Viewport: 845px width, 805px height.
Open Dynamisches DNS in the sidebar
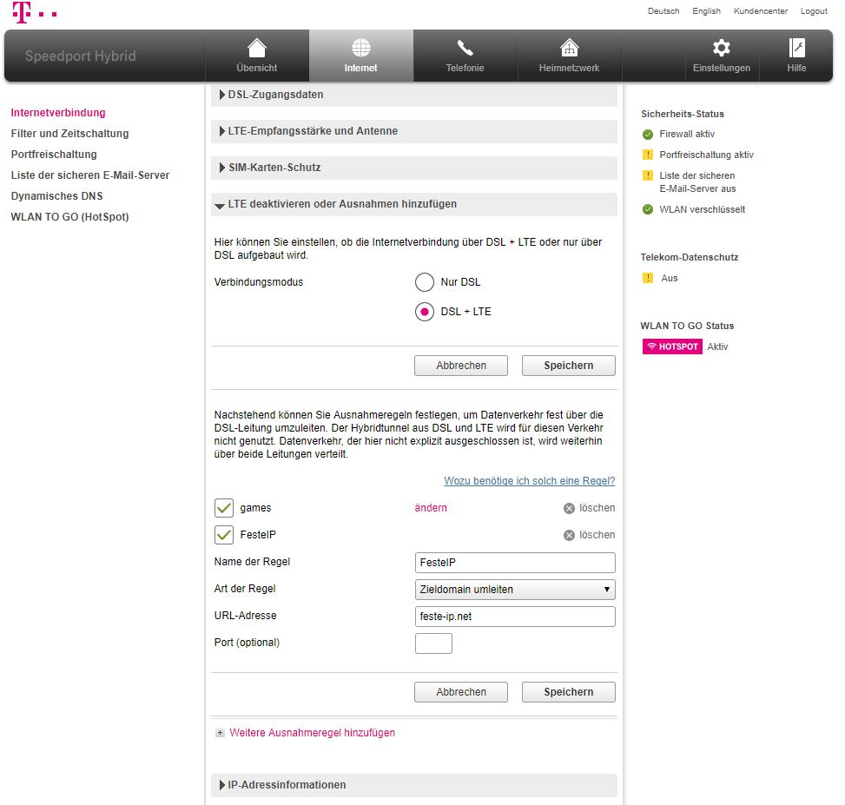(x=56, y=196)
